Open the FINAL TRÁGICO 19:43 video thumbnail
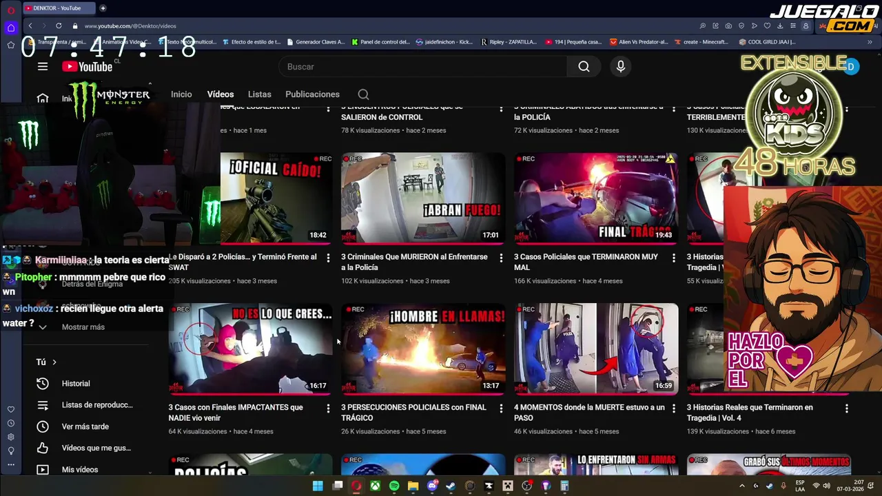Screen dimensions: 882x496 (x=596, y=198)
